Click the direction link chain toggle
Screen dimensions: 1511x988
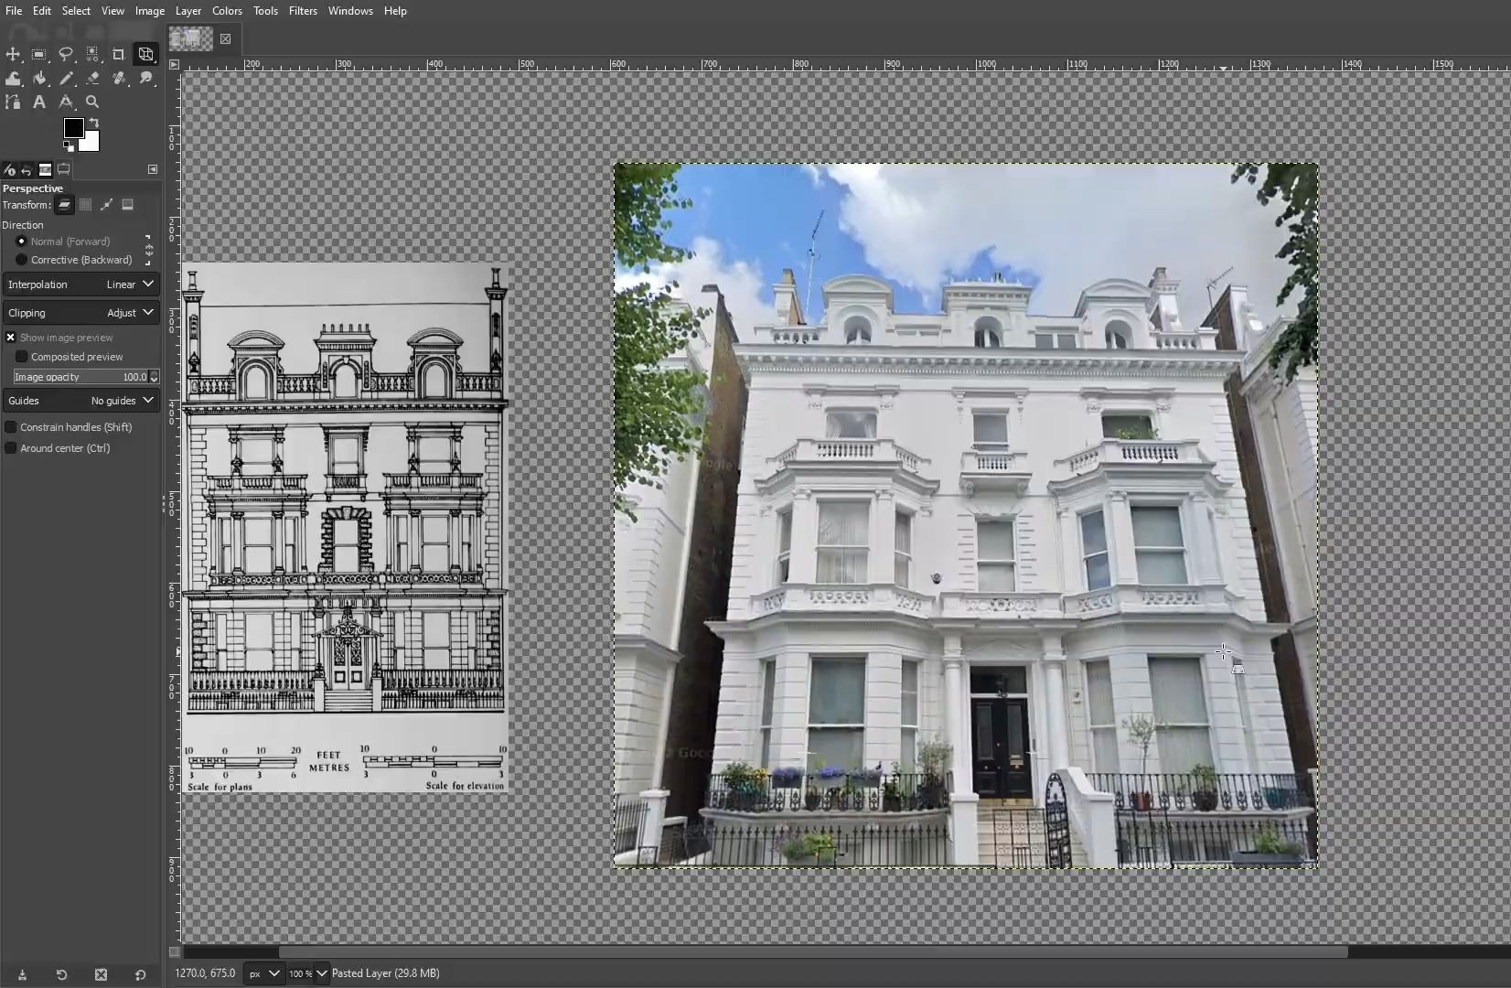[148, 250]
